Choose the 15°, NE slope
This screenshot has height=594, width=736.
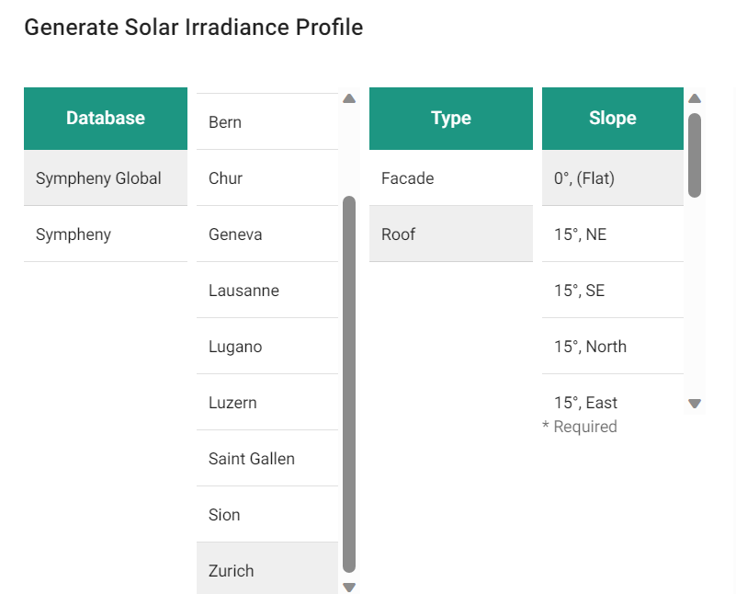click(x=612, y=234)
